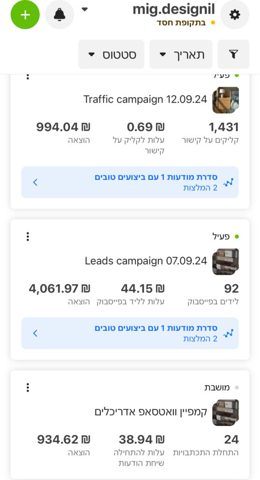The height and width of the screenshot is (480, 260).
Task: Open three-dot menu for WhatsApp architects campaign
Action: click(x=28, y=387)
